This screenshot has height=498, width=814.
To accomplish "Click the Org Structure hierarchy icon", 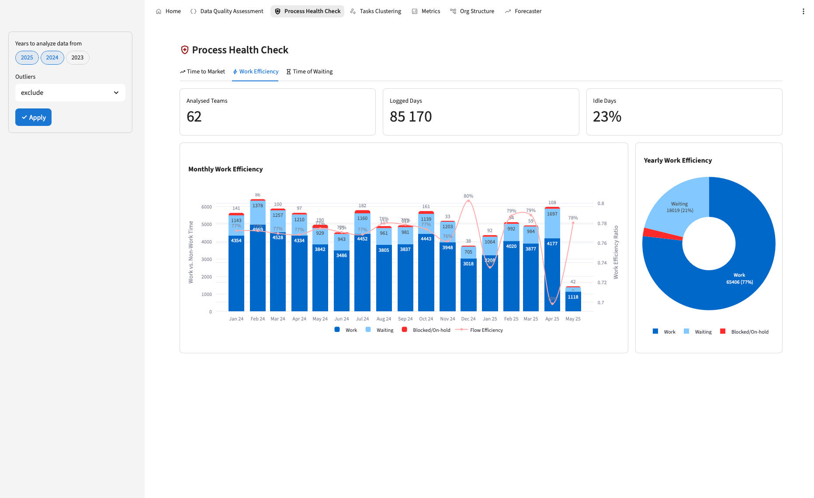I will (x=453, y=11).
